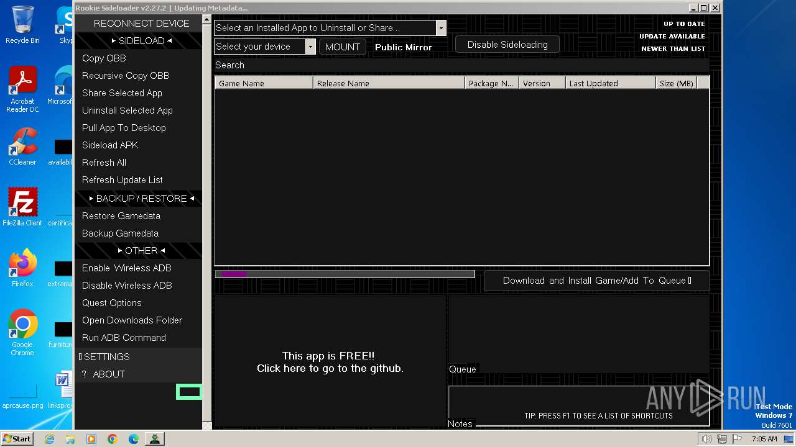Image resolution: width=796 pixels, height=447 pixels.
Task: Open Google Chrome desktop icon
Action: pyautogui.click(x=22, y=332)
